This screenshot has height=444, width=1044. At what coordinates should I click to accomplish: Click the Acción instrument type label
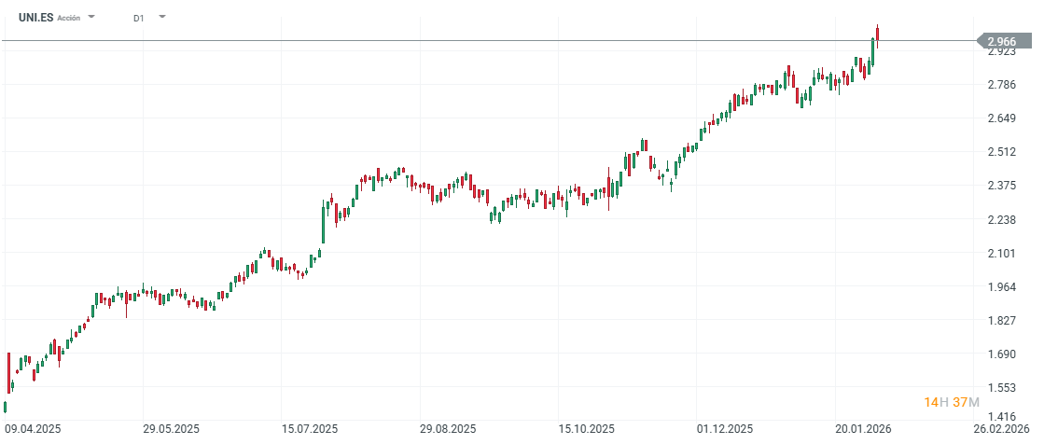[x=70, y=18]
